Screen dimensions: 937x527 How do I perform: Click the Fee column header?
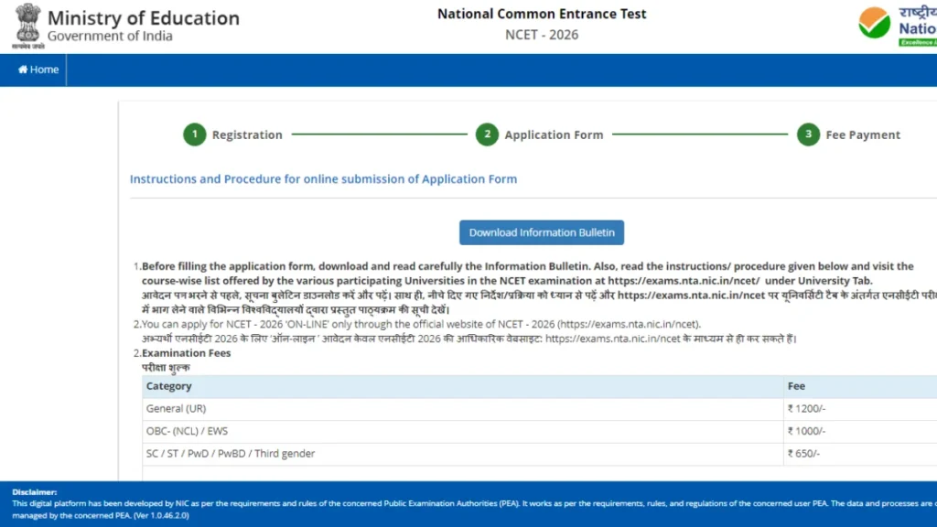tap(796, 386)
